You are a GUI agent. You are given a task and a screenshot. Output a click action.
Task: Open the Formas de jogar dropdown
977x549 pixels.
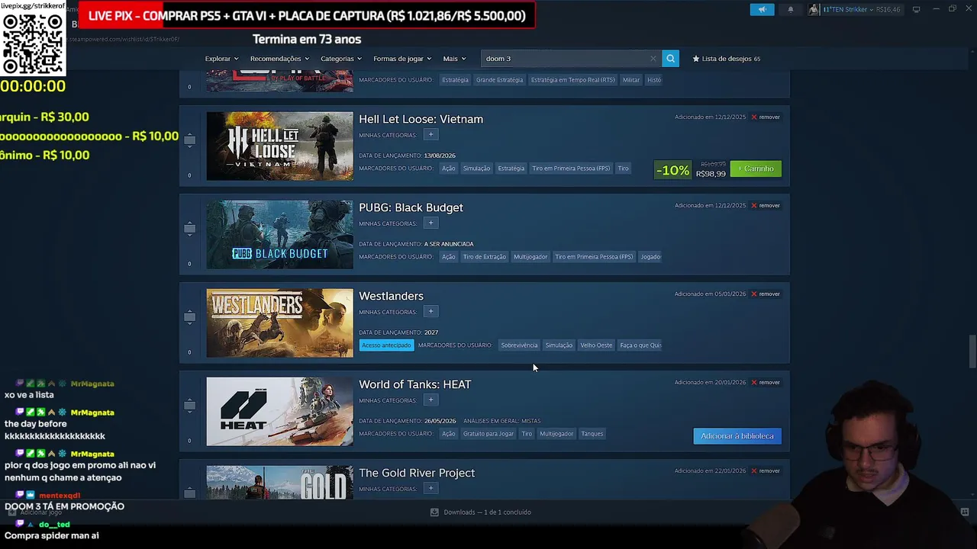402,59
